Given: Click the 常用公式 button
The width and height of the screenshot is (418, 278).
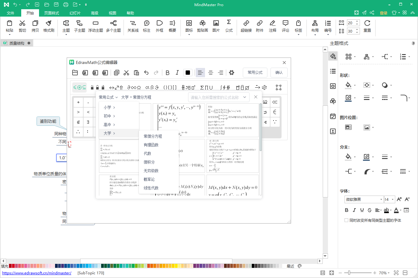Looking at the screenshot, I should tap(255, 73).
